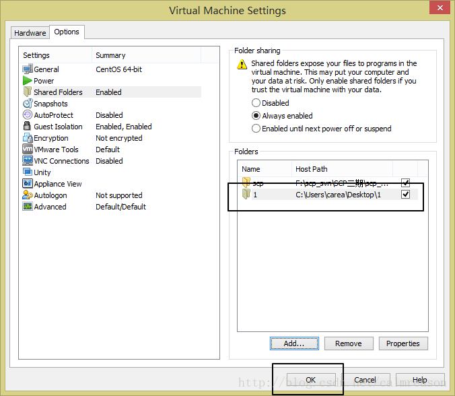Uncheck the checkbox for folder 1
The image size is (455, 396).
[x=405, y=194]
